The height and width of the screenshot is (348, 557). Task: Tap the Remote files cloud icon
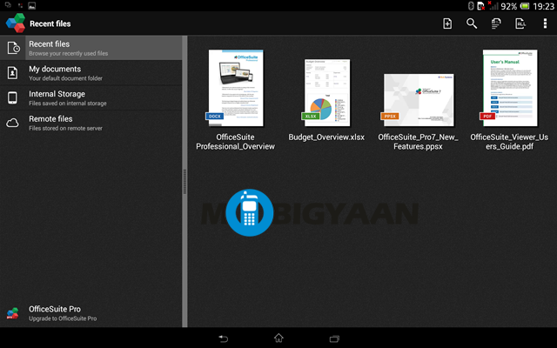coord(12,123)
